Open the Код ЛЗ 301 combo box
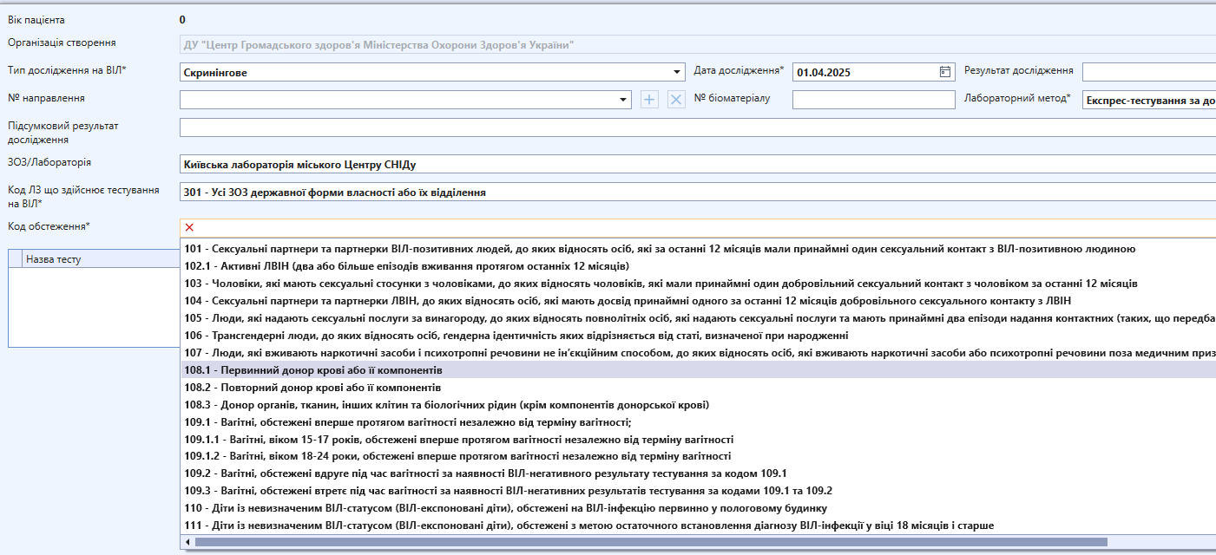Screen dimensions: 1216x555 pyautogui.click(x=698, y=192)
